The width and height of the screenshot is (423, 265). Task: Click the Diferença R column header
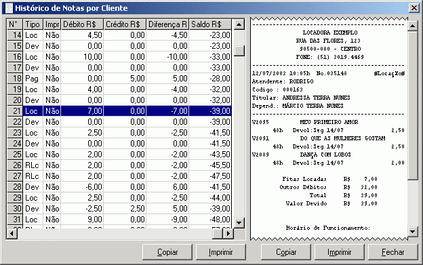(167, 24)
